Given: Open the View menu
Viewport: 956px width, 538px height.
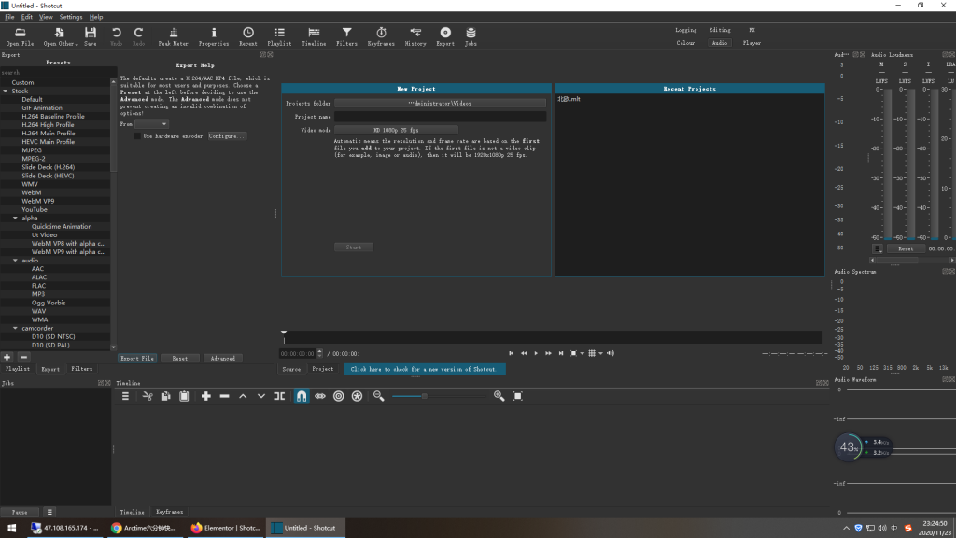Looking at the screenshot, I should coord(46,17).
